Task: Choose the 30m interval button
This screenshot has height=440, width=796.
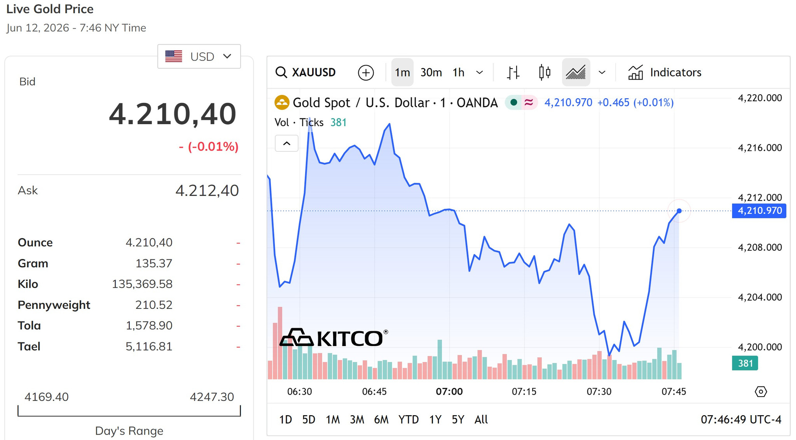Action: (x=431, y=73)
